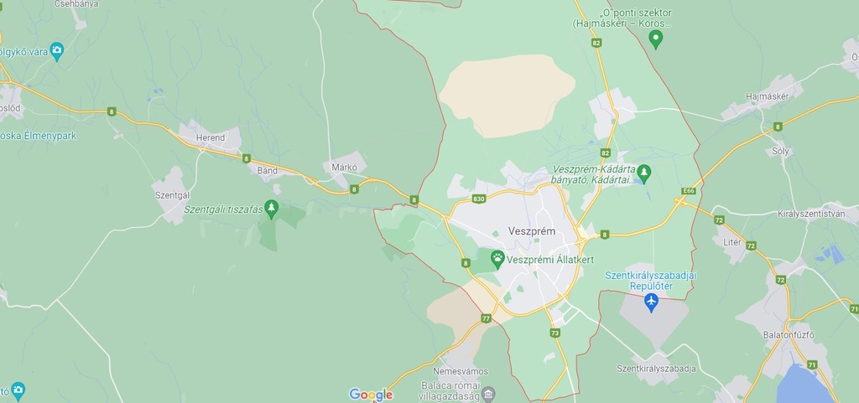The image size is (859, 403).
Task: Select the Szentkirályszabadjai Repülőtér airplane icon
Action: pyautogui.click(x=651, y=302)
